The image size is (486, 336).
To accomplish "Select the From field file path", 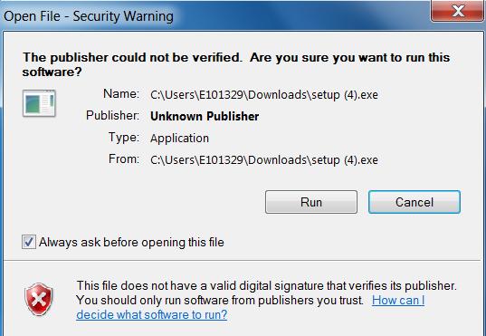I will click(264, 160).
